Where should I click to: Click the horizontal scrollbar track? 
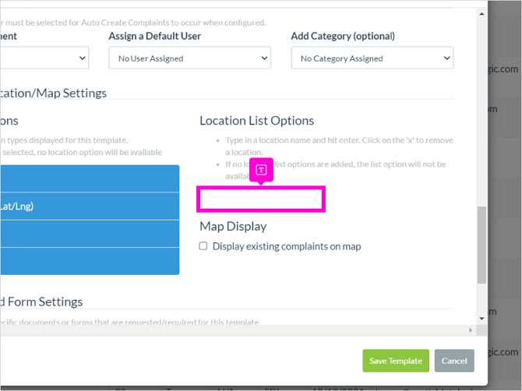[233, 330]
